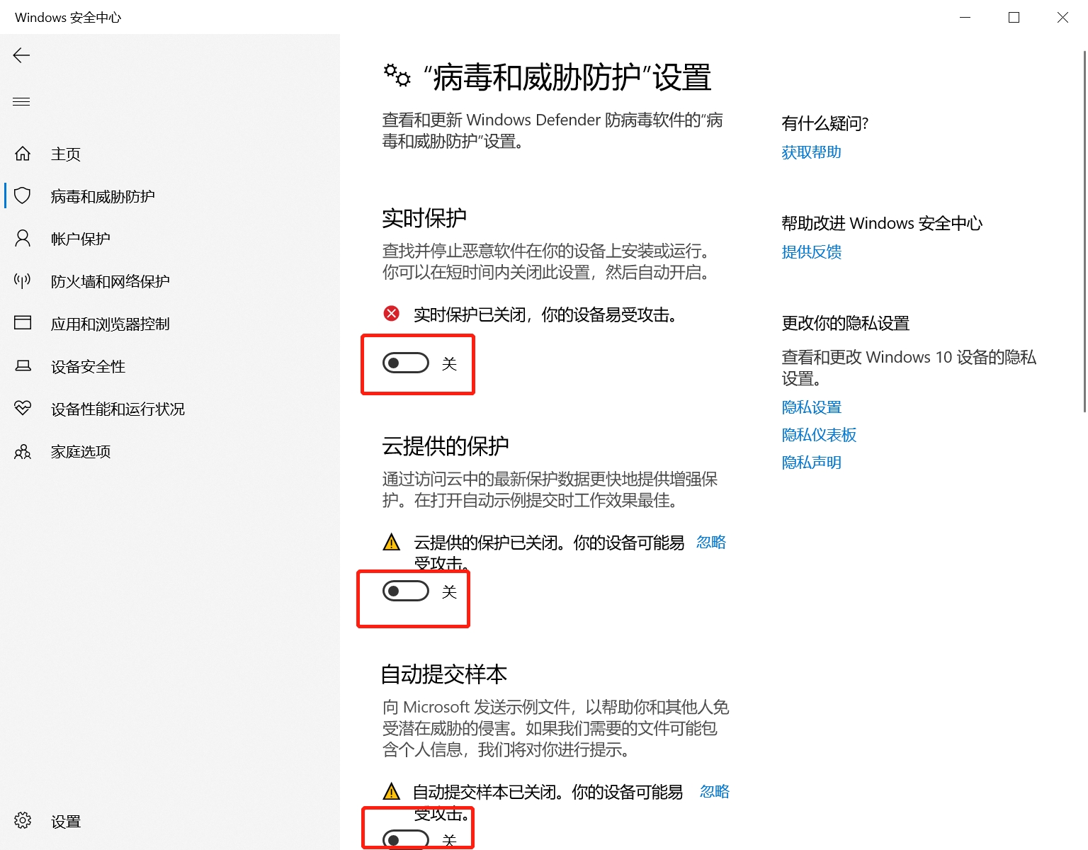1088x850 pixels.
Task: Click the double gear icon beside page title
Action: pyautogui.click(x=397, y=75)
